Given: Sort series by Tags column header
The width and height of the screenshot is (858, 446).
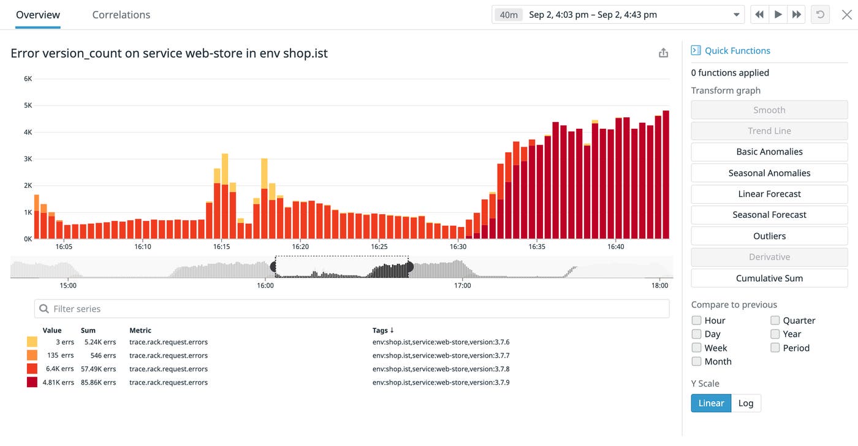Looking at the screenshot, I should point(383,330).
